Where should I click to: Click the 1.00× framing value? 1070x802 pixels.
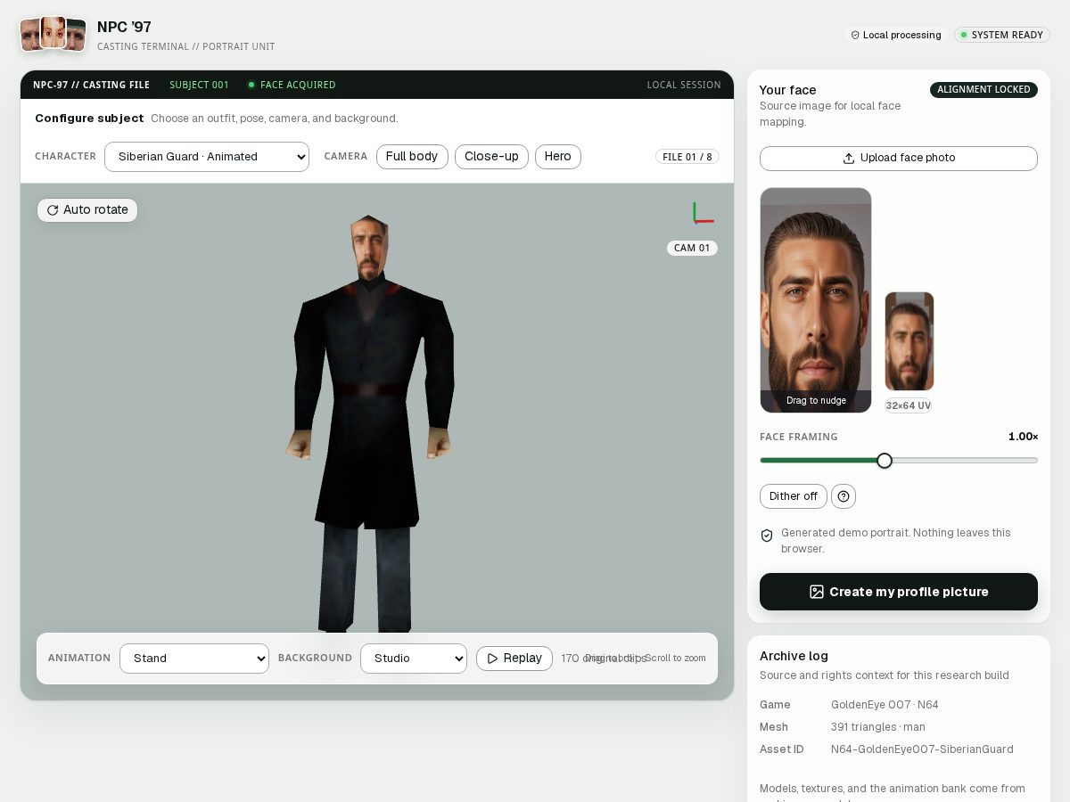coord(1023,437)
